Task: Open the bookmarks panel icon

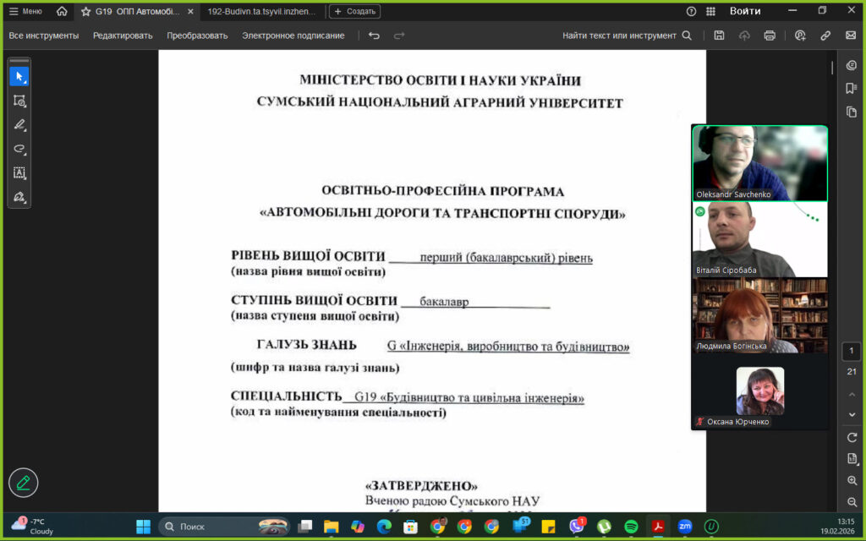Action: (x=852, y=89)
